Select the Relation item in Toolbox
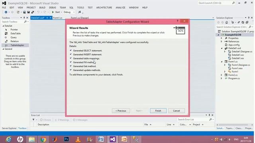The width and height of the screenshot is (255, 143). coord(14,41)
